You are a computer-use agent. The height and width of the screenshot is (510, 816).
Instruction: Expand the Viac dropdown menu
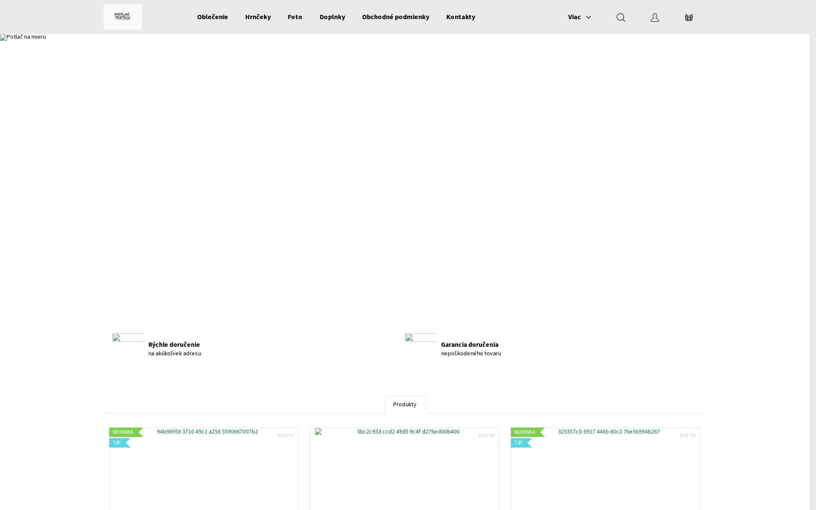point(574,17)
